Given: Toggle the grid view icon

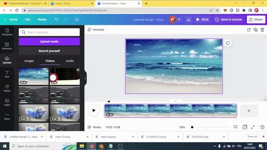Looking at the screenshot, I should (x=245, y=127).
